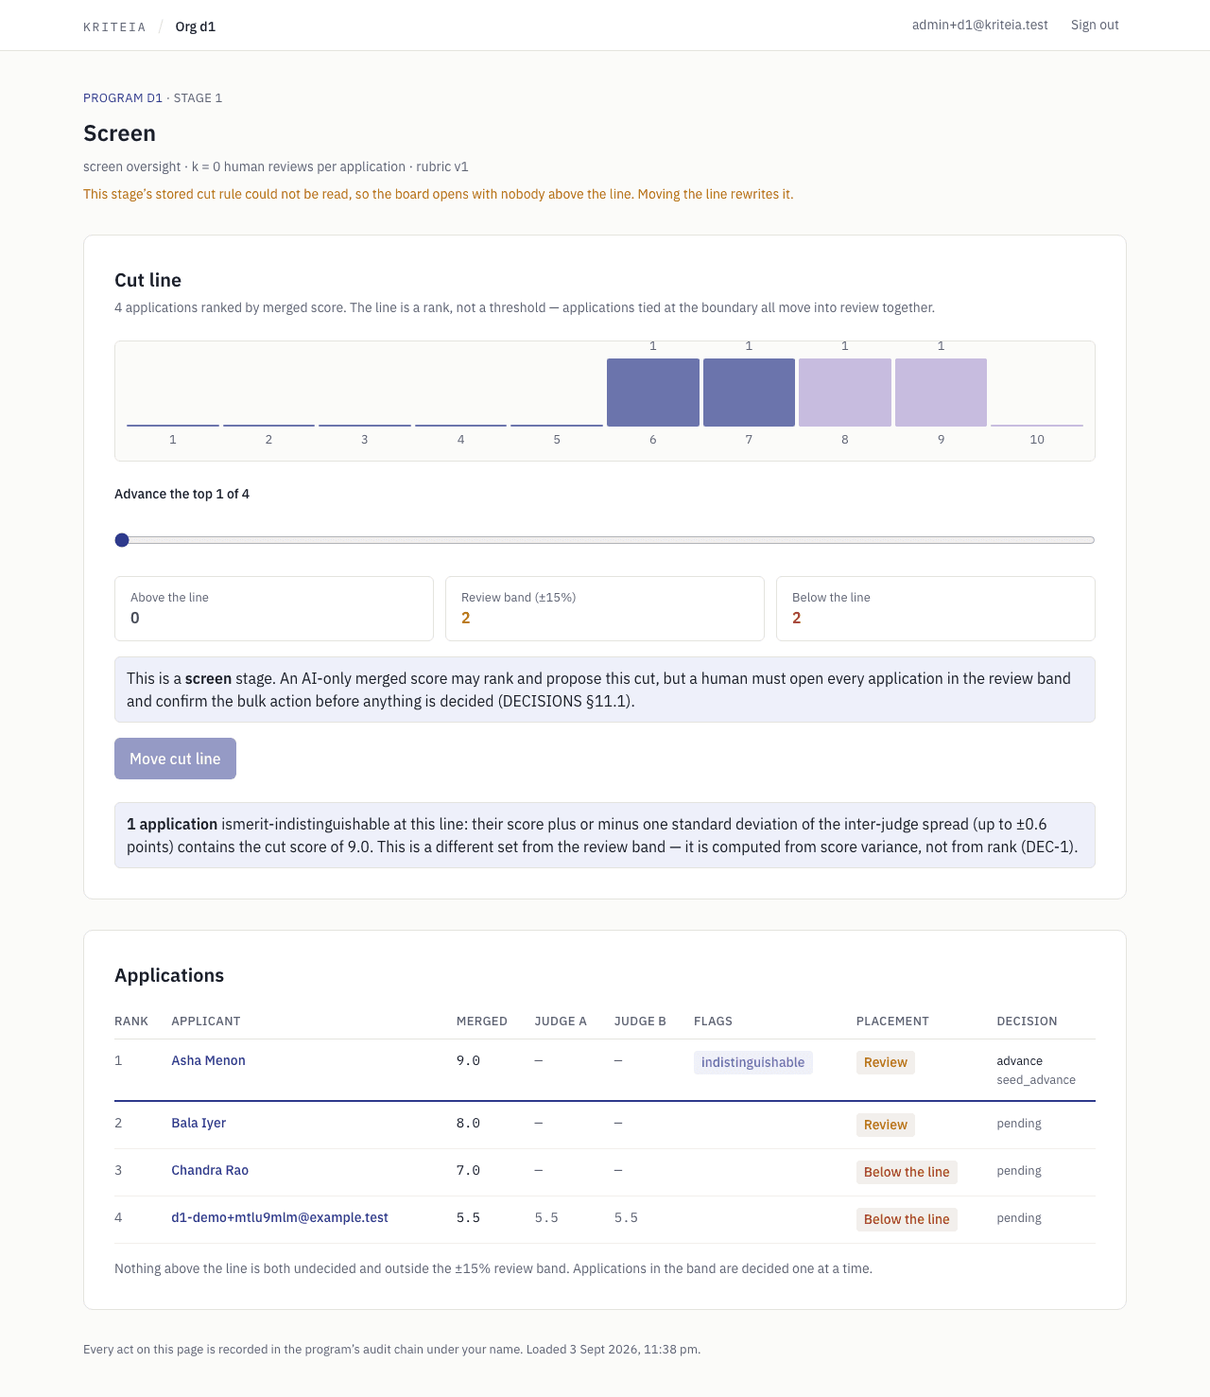Open applicant Bala Iyer
Screen dimensions: 1210x1397
click(x=199, y=1123)
